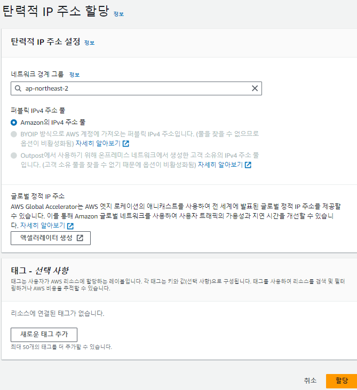This screenshot has width=357, height=390.
Task: Open Global Accelerator 자세히 알아보기 link
Action: click(43, 225)
